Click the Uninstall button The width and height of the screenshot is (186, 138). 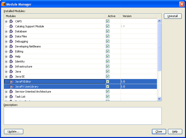(x=173, y=16)
